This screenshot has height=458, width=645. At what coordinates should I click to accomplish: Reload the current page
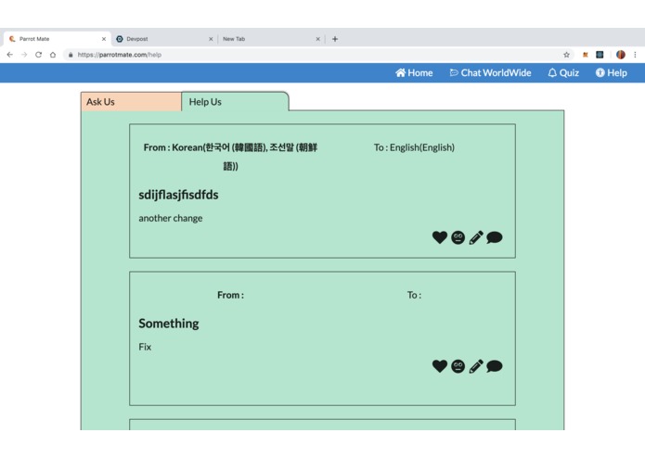click(38, 55)
